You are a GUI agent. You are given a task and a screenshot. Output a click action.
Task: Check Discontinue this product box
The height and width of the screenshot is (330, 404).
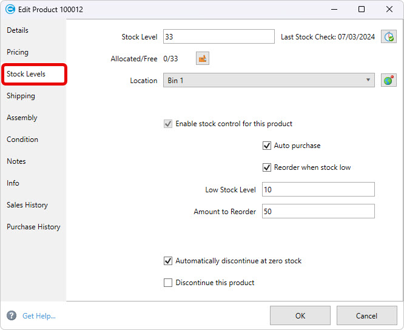tap(168, 283)
